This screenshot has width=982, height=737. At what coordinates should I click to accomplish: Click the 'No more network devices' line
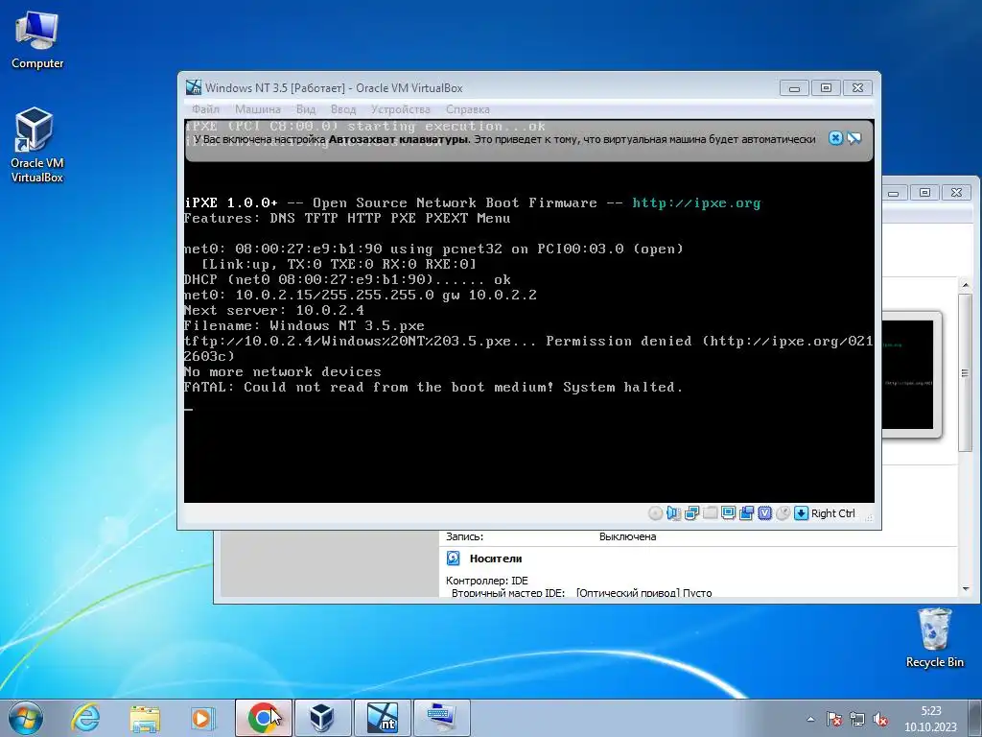(x=283, y=371)
